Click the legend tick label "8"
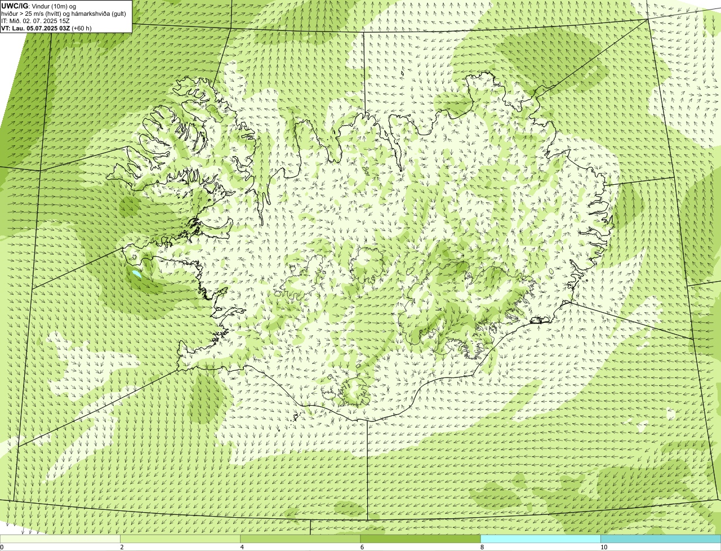 [x=482, y=547]
